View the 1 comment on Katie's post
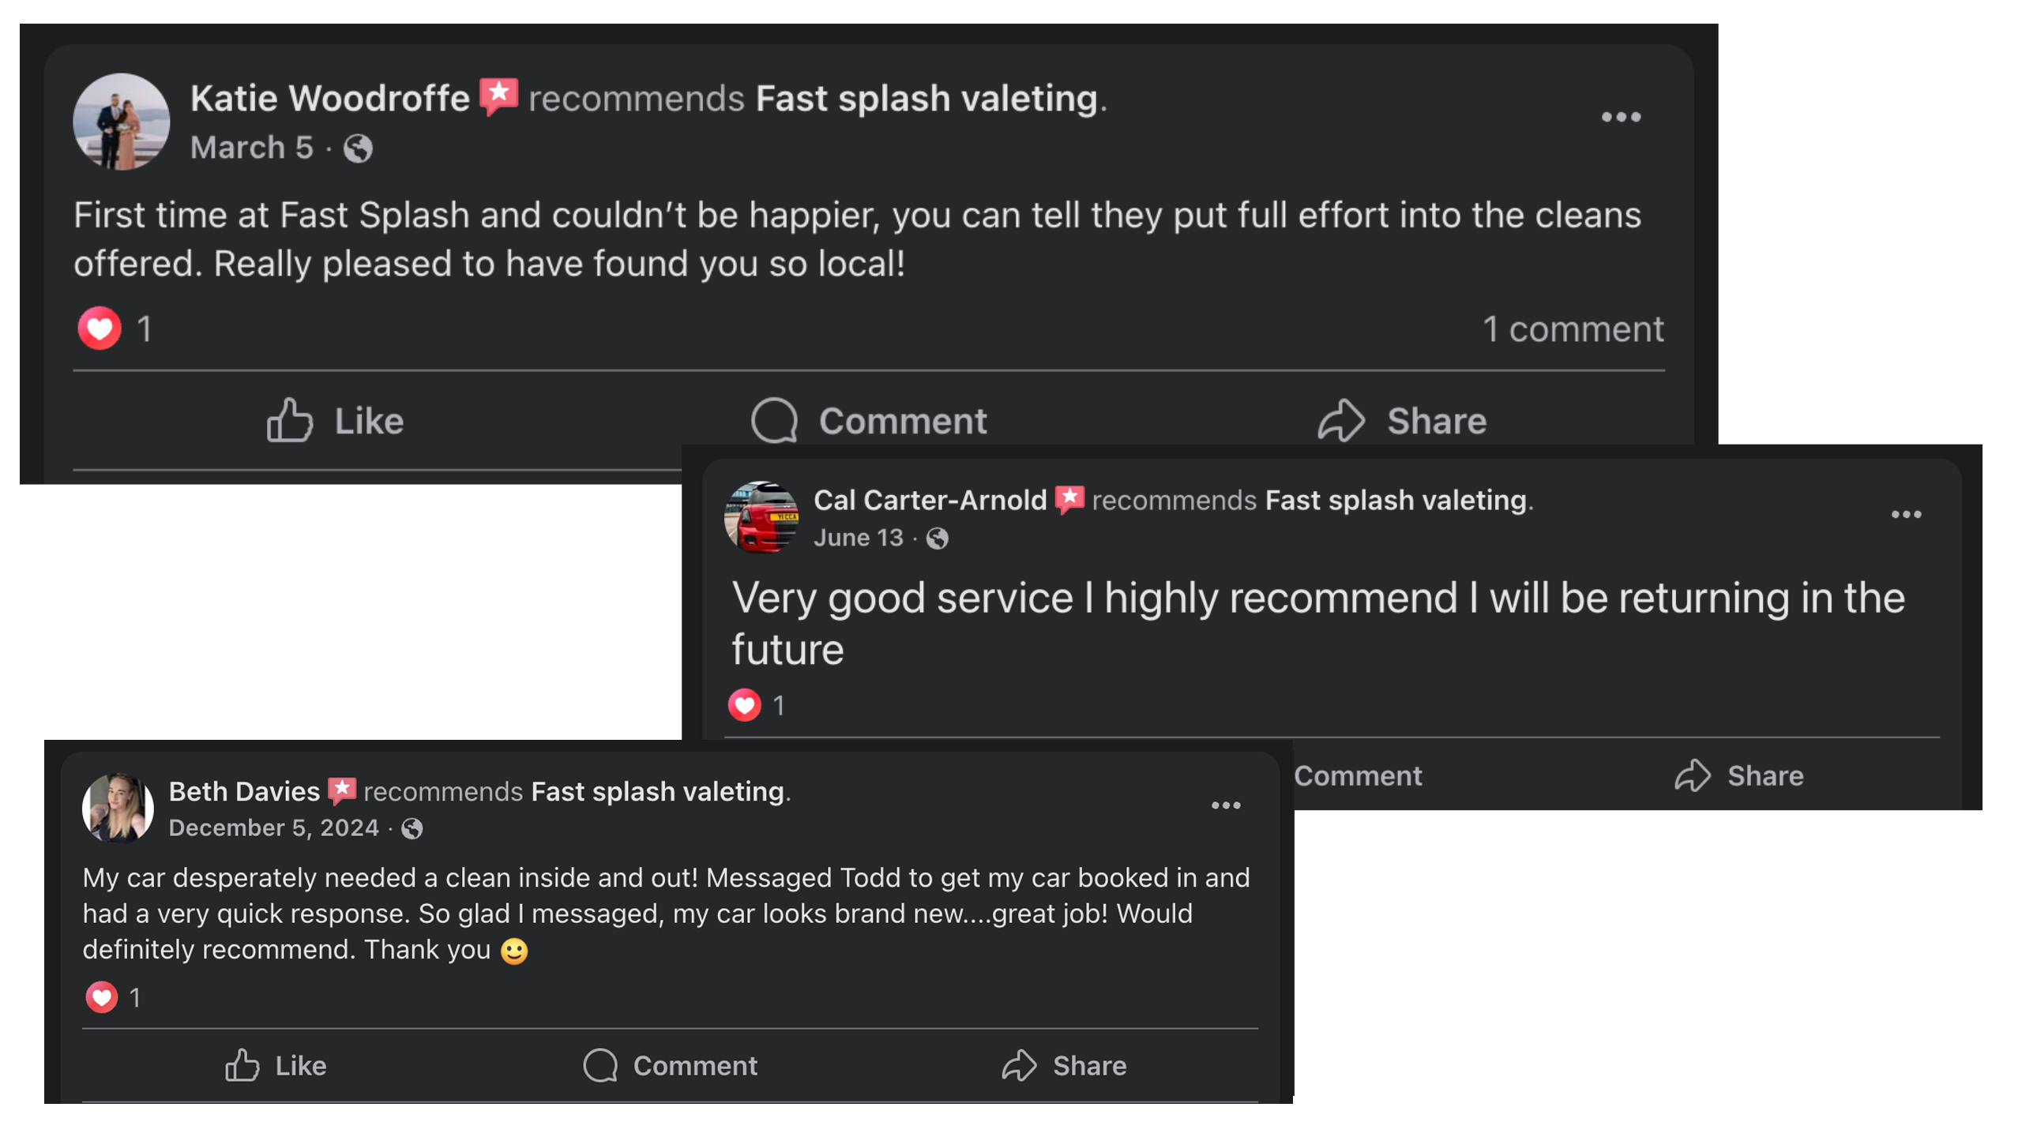2022x1137 pixels. click(1573, 328)
